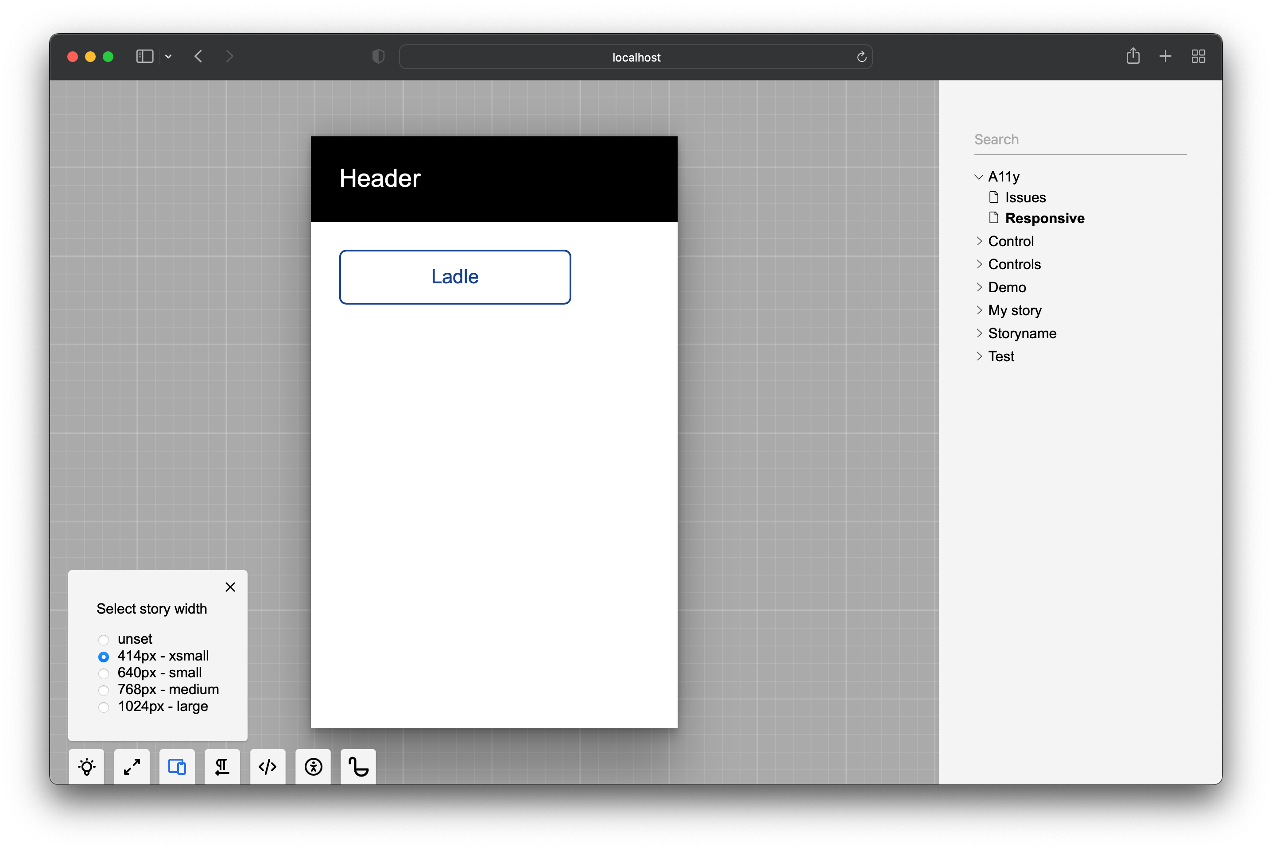The image size is (1272, 850).
Task: Click the Search input field
Action: (x=1079, y=139)
